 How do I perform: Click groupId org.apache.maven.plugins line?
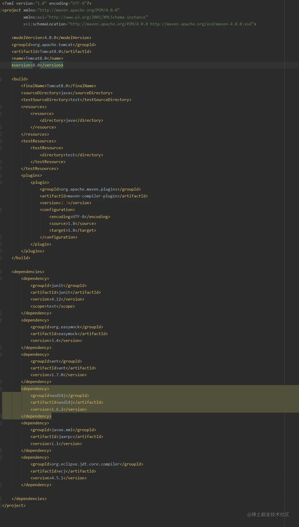(x=90, y=189)
